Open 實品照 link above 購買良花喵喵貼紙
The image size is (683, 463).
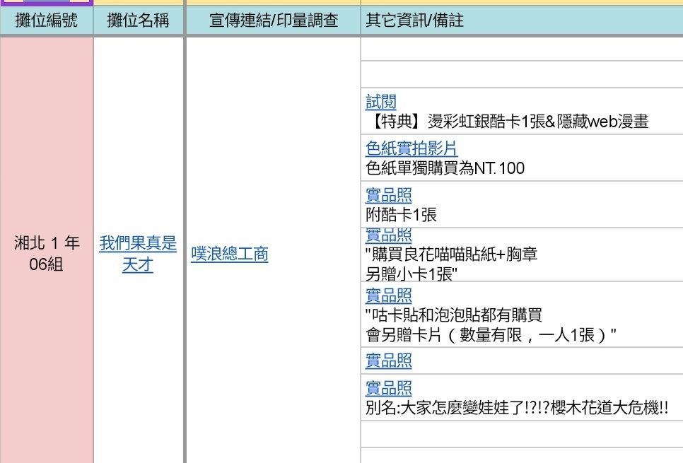point(389,235)
